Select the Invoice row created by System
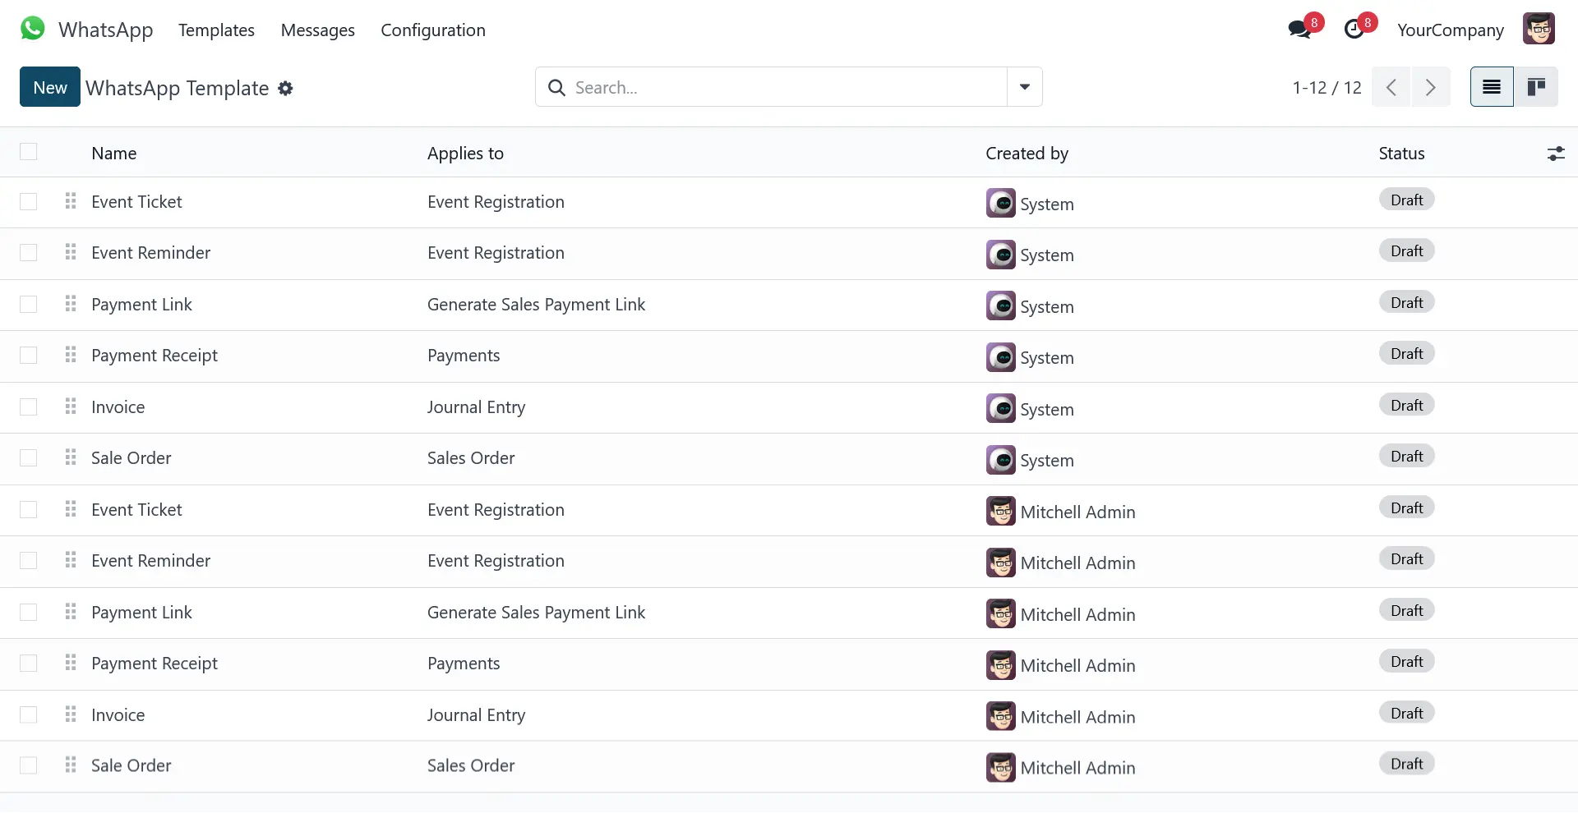The height and width of the screenshot is (813, 1578). [29, 407]
